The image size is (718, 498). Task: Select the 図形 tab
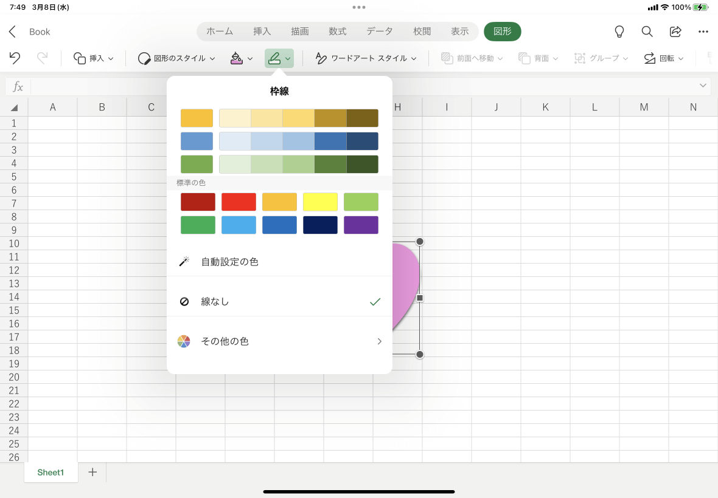(503, 32)
